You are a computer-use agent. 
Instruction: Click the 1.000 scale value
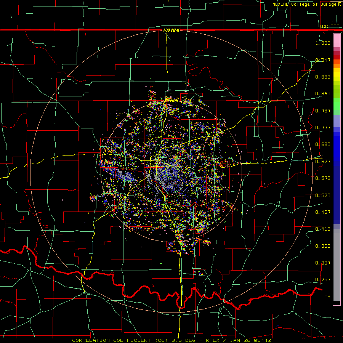tap(323, 43)
